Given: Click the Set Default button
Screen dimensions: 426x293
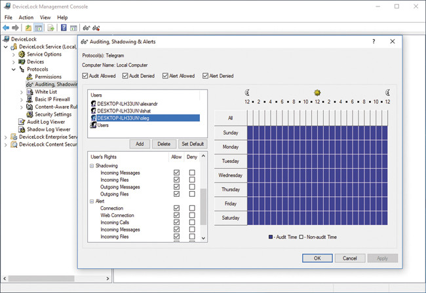Looking at the screenshot, I should click(x=193, y=143).
